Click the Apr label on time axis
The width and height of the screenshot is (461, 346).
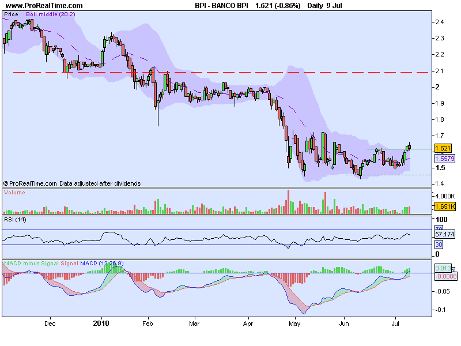(248, 324)
